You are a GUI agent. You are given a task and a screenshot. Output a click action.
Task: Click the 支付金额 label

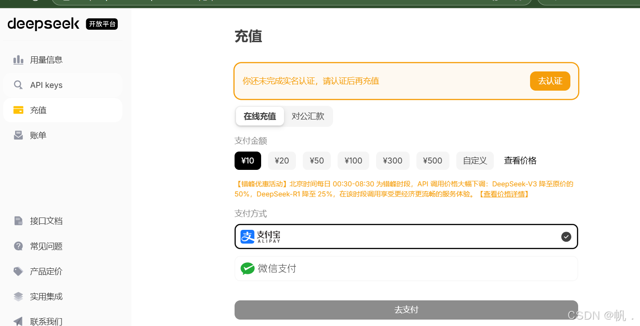coord(251,141)
